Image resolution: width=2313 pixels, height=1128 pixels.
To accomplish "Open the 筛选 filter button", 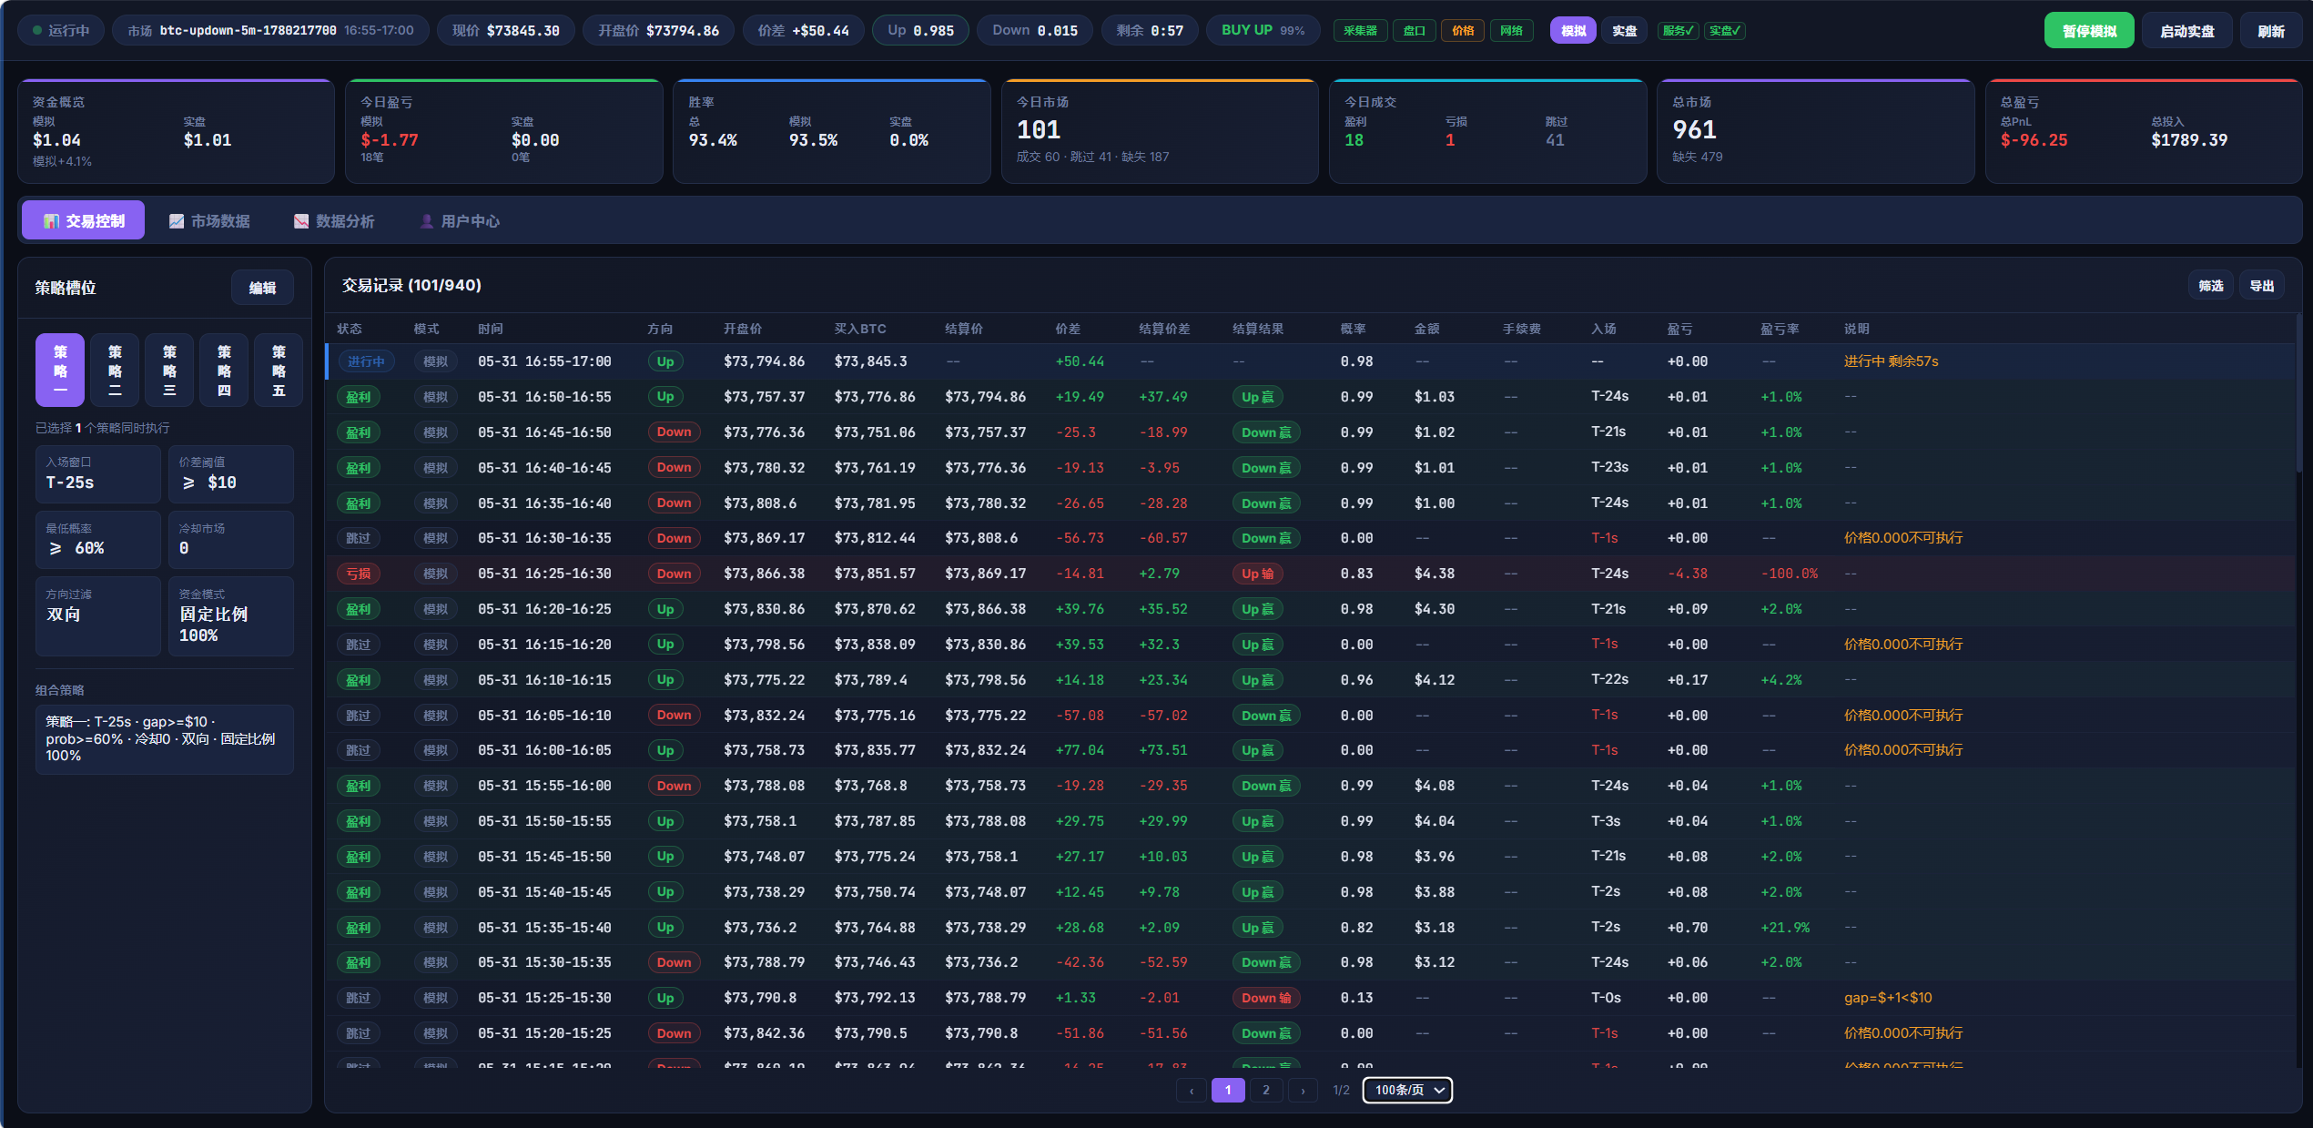I will (x=2210, y=286).
